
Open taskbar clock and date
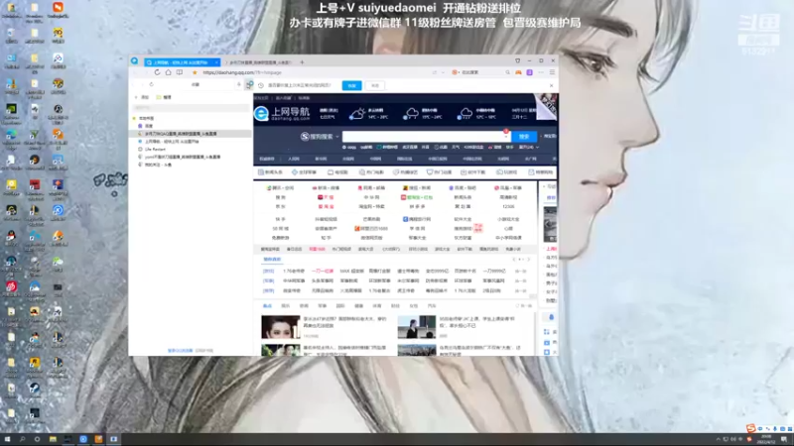click(x=766, y=439)
